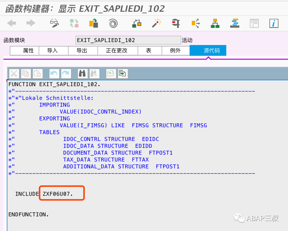Image resolution: width=288 pixels, height=231 pixels.
Task: Click the back arrow icon
Action: click(x=11, y=23)
